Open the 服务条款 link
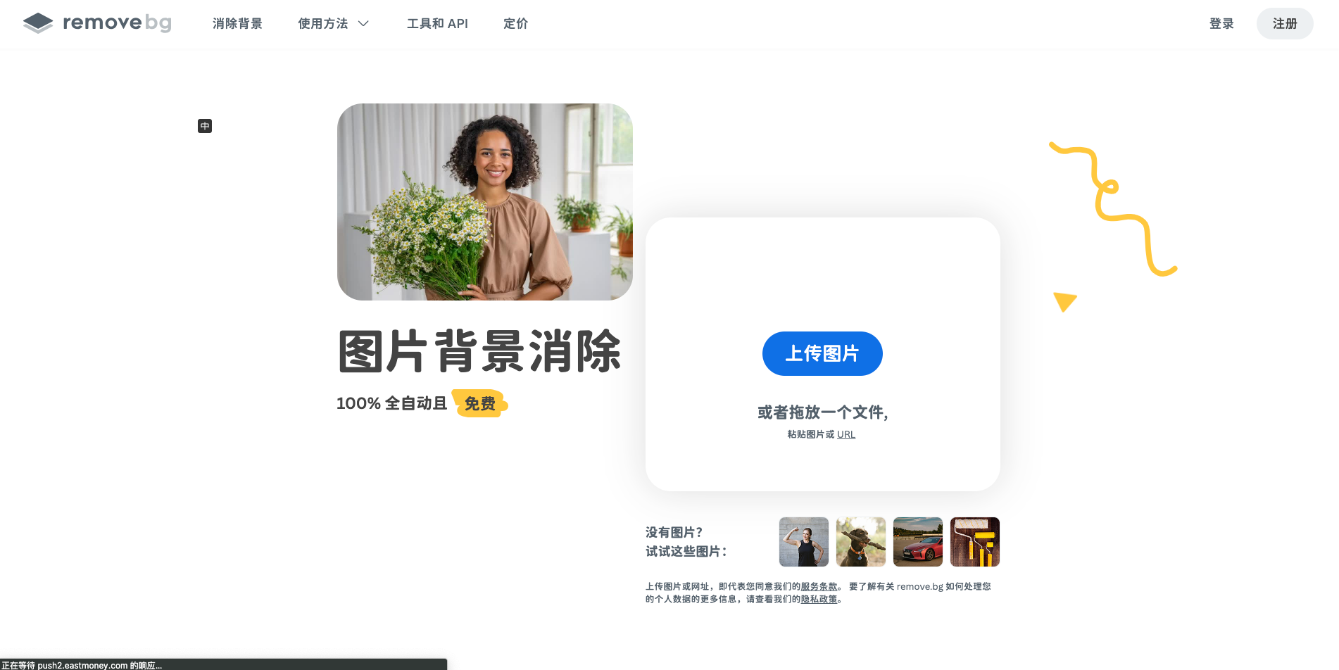 point(819,586)
